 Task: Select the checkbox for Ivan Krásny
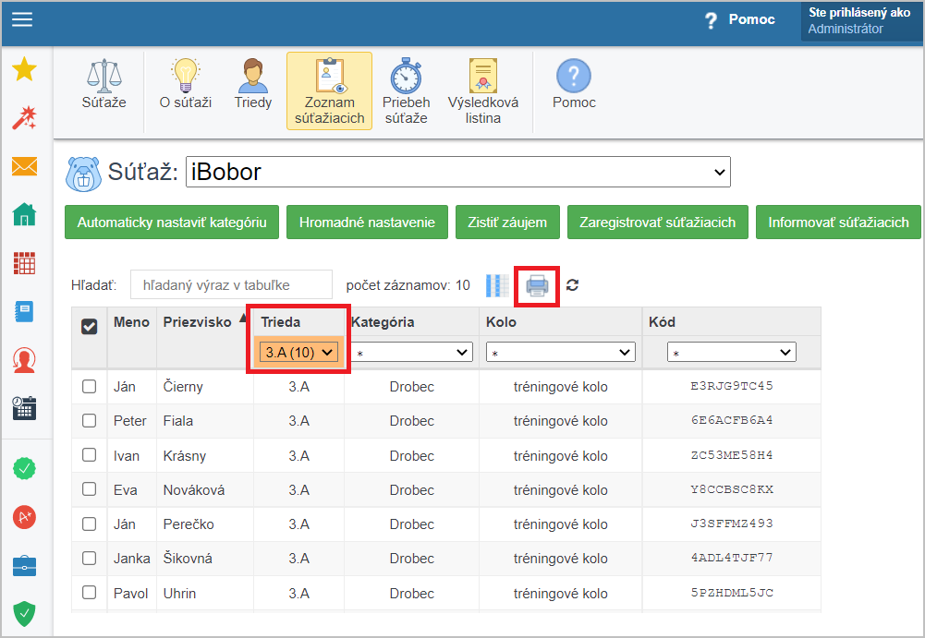pos(89,454)
